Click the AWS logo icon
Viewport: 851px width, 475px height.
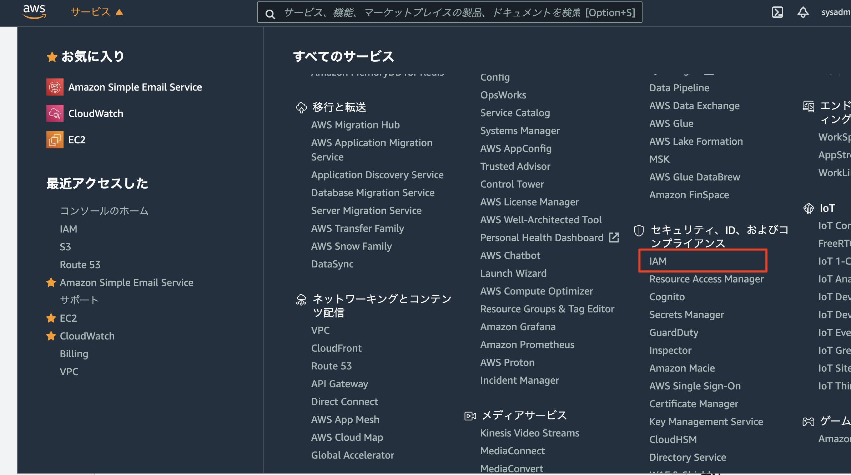click(x=34, y=12)
